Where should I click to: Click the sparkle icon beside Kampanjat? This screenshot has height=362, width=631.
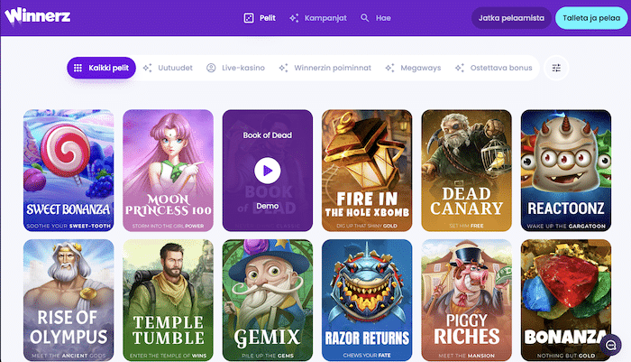click(x=294, y=18)
